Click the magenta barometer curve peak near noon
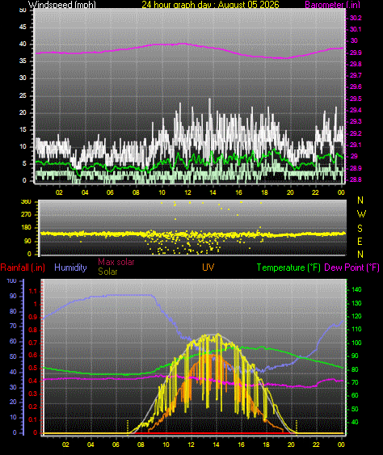The height and width of the screenshot is (455, 383). pos(183,44)
